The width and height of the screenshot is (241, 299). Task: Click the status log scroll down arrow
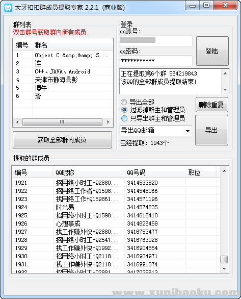[x=225, y=90]
